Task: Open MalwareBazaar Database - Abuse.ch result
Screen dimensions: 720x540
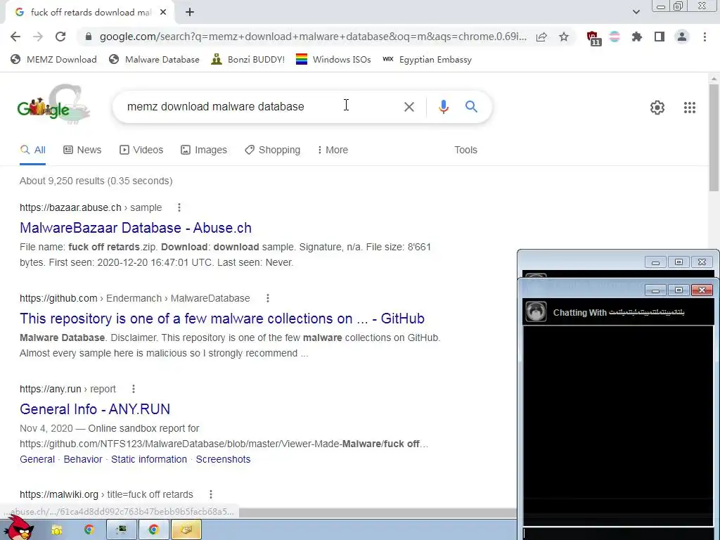Action: point(136,228)
